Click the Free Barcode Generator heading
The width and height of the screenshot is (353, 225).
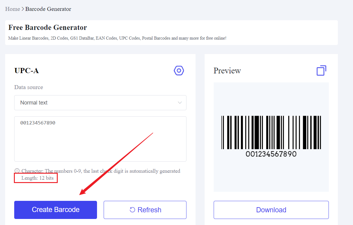(47, 27)
